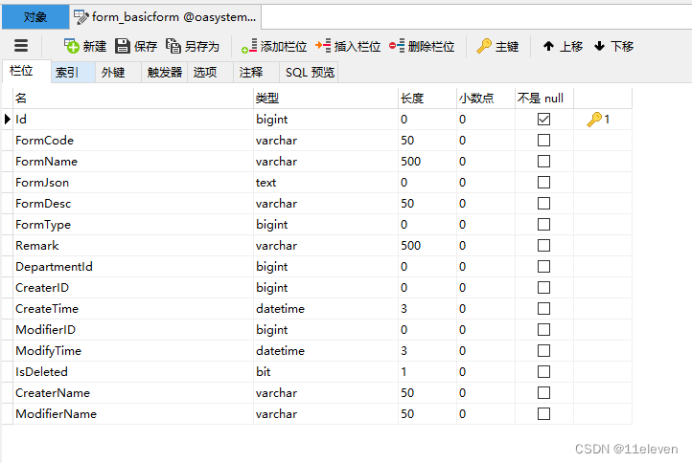692x463 pixels.
Task: Click the length 500 cell of Remark
Action: pos(427,246)
